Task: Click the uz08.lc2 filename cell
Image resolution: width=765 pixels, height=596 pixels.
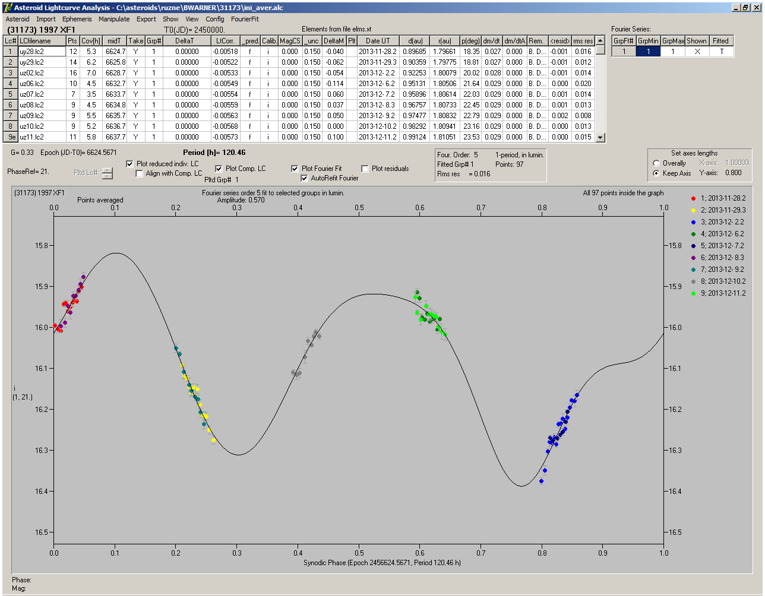Action: coord(42,105)
